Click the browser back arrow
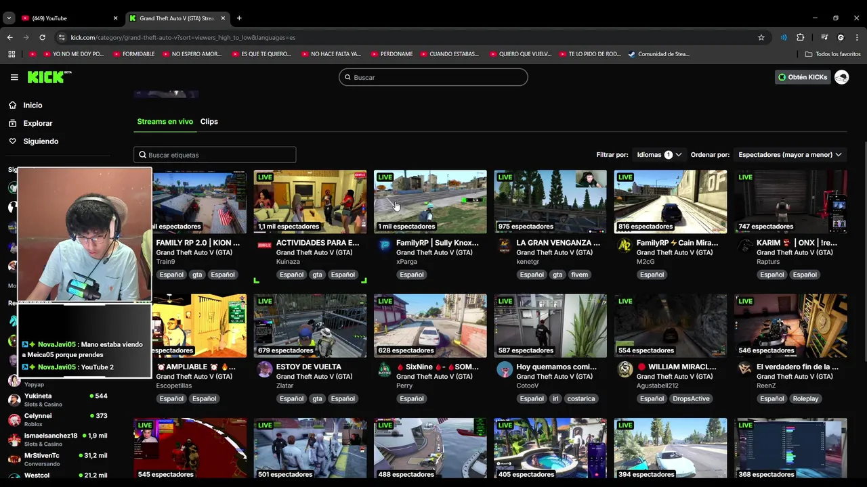This screenshot has width=867, height=487. (x=9, y=37)
